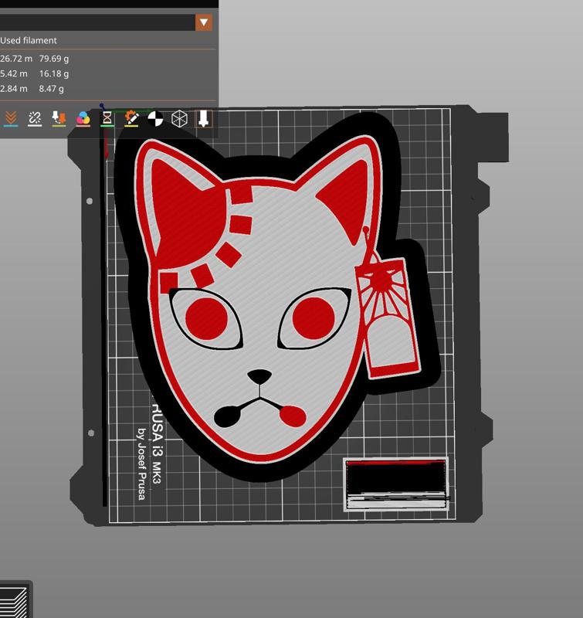Select the 16.18 g filament row
This screenshot has height=618, width=583.
coord(35,73)
